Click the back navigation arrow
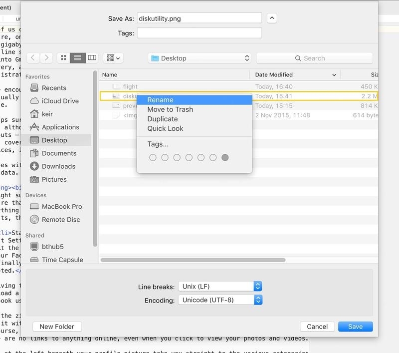 coord(33,58)
